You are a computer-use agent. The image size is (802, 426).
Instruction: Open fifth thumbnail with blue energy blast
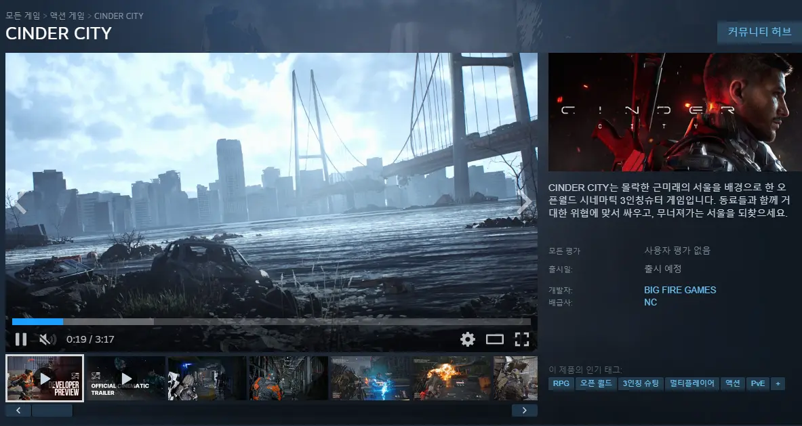tap(369, 379)
